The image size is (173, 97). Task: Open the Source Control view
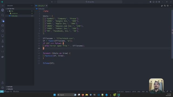[x=3, y=20]
